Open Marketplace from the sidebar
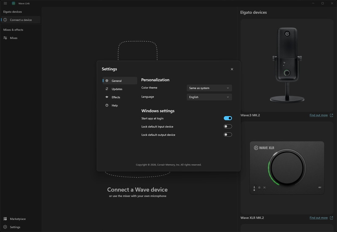 tap(21, 219)
